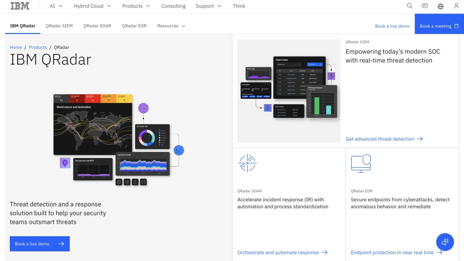The width and height of the screenshot is (464, 261).
Task: Click the QRadar SOAR card label
Action: tap(250, 191)
